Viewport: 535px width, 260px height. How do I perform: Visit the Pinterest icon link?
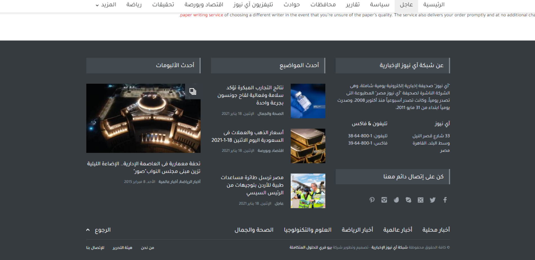(372, 200)
